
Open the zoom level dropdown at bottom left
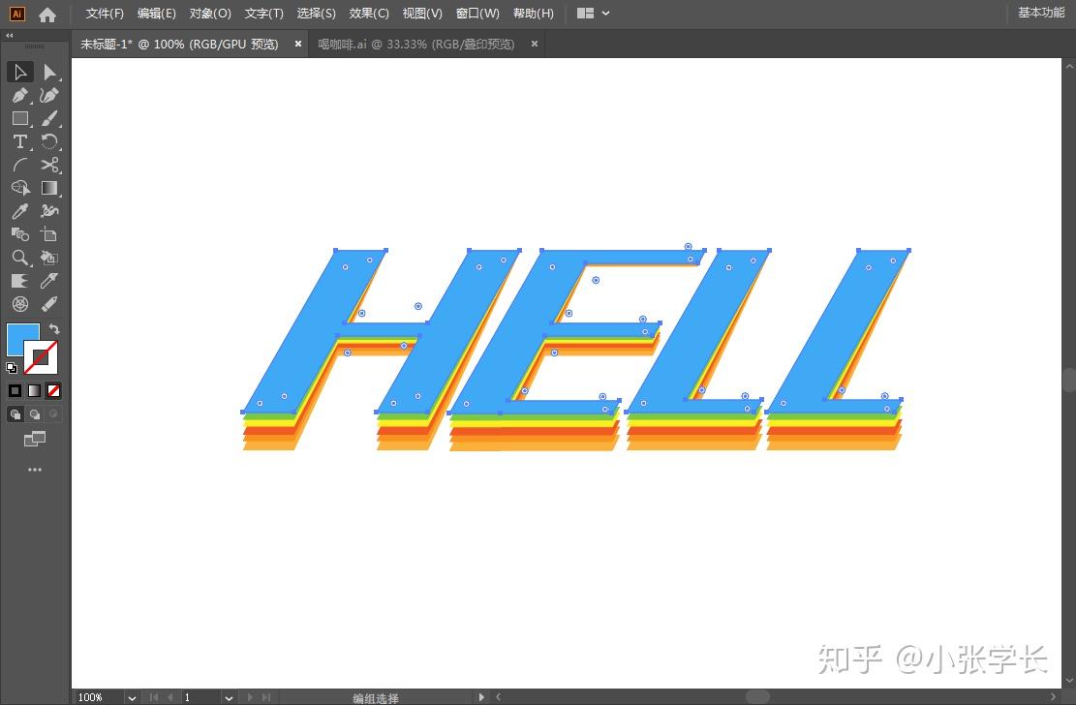tap(131, 697)
